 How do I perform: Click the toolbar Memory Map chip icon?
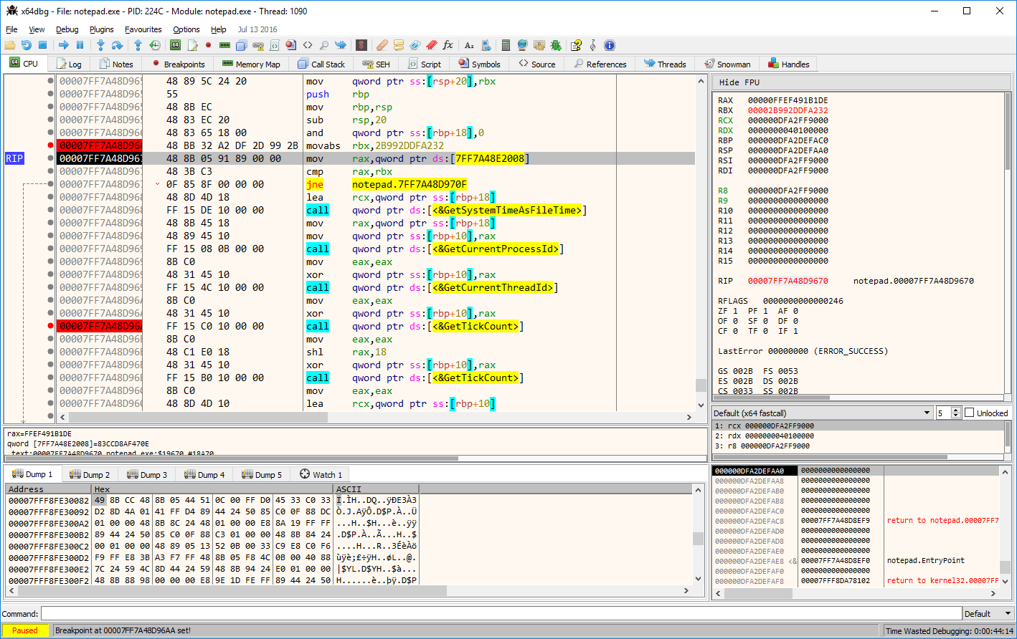(225, 45)
